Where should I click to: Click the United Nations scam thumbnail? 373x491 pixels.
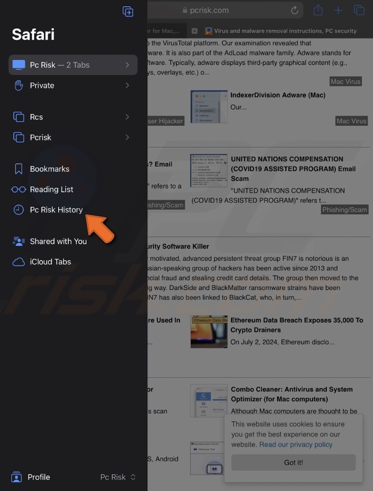pos(209,170)
